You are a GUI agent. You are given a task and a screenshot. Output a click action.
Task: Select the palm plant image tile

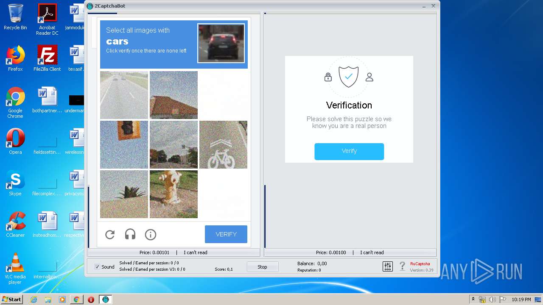click(124, 194)
